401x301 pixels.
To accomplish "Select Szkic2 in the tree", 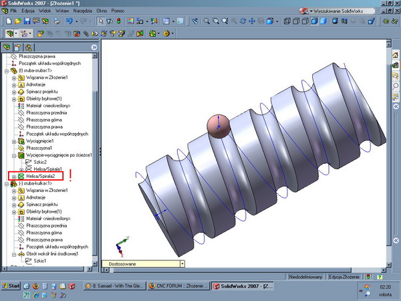I will click(40, 162).
